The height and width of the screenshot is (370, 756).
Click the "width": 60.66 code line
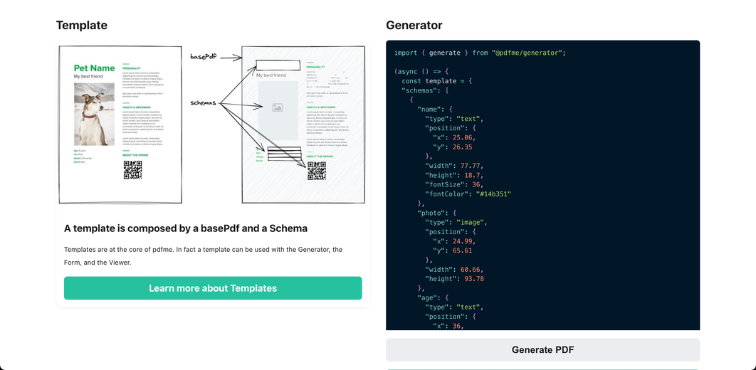454,269
